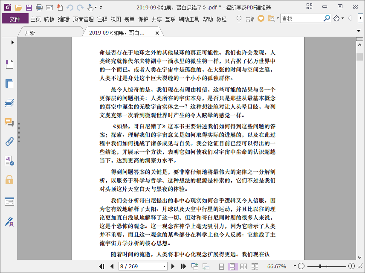Switch to the 页面管理 ribbon tab
The width and height of the screenshot is (365, 273).
click(x=83, y=19)
